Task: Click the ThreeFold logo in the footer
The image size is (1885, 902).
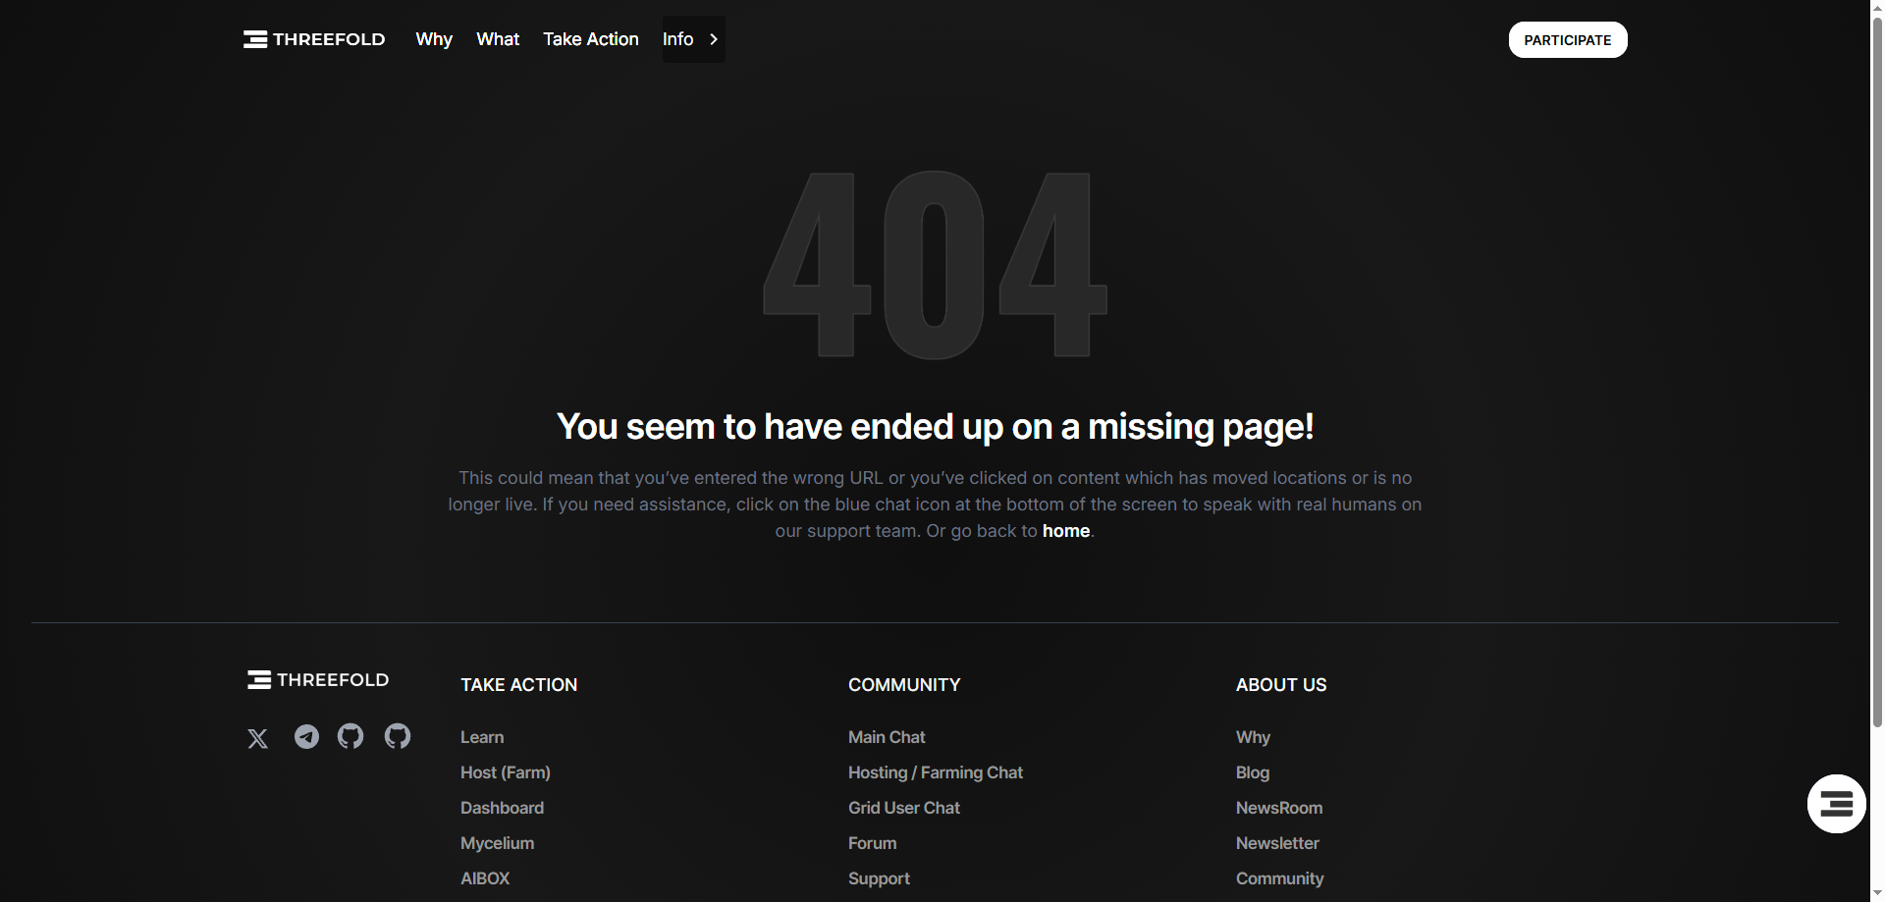Action: [318, 680]
